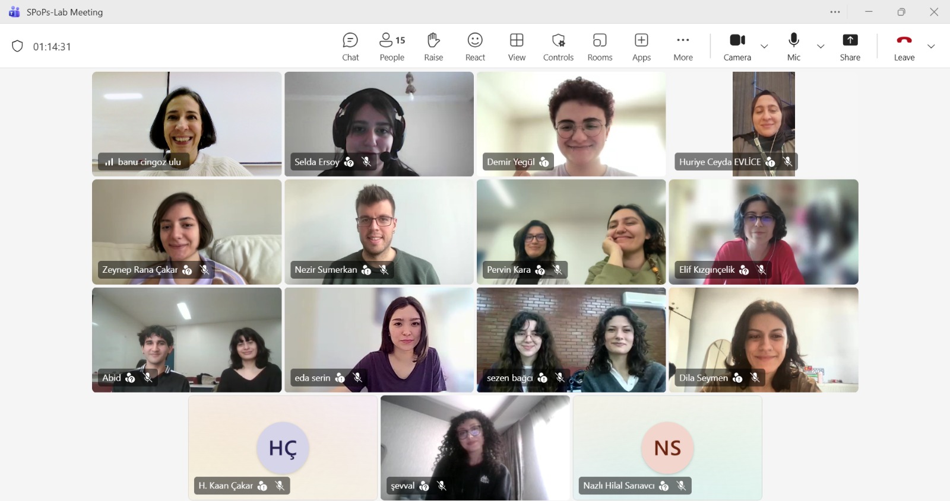
Task: Share your screen content
Action: [x=850, y=47]
